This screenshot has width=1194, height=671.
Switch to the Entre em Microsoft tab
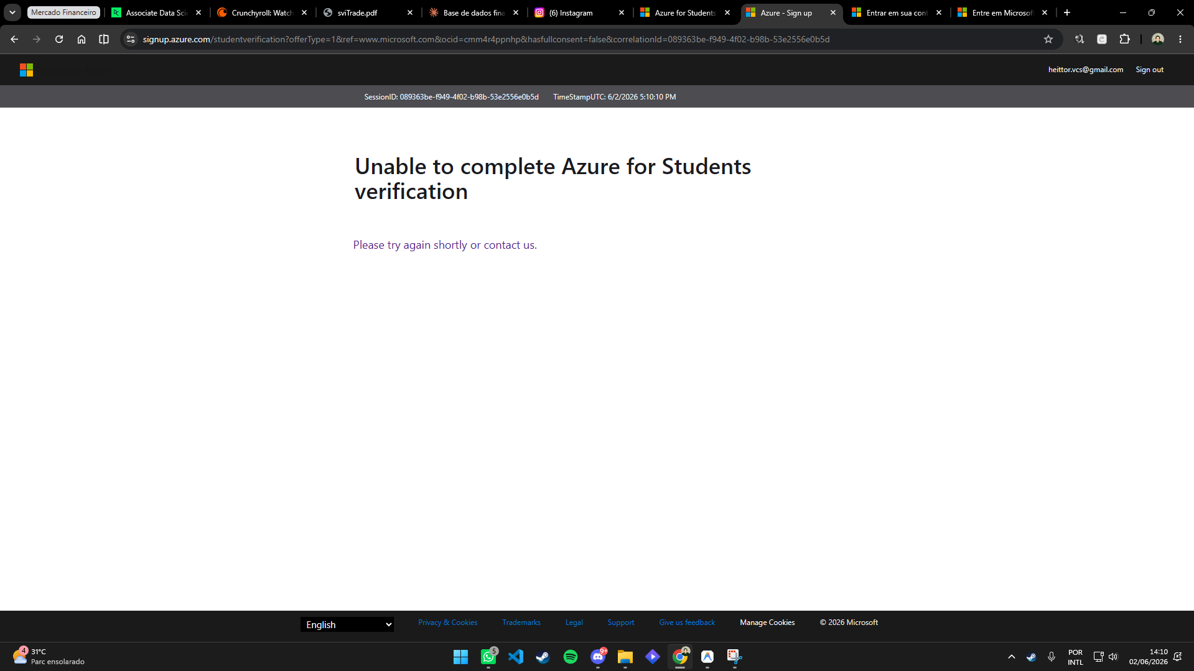coord(1002,12)
